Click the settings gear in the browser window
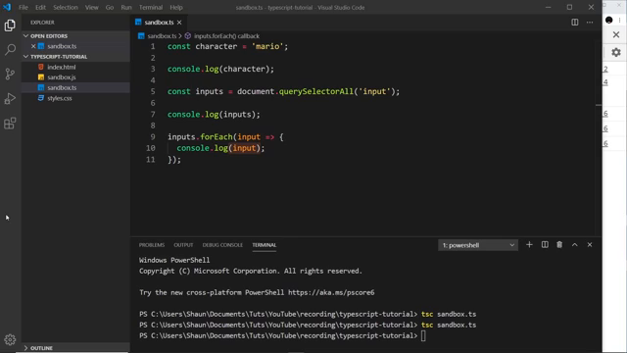627x353 pixels. (x=616, y=52)
